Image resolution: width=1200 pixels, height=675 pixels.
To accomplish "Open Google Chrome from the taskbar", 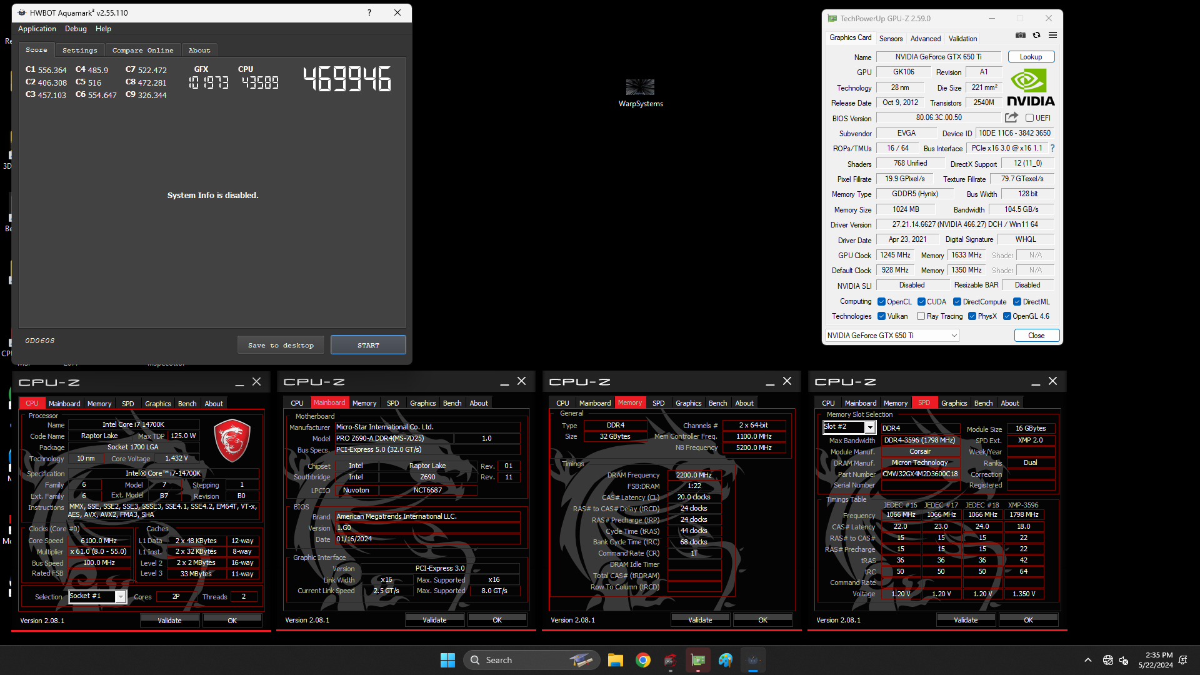I will tap(643, 660).
